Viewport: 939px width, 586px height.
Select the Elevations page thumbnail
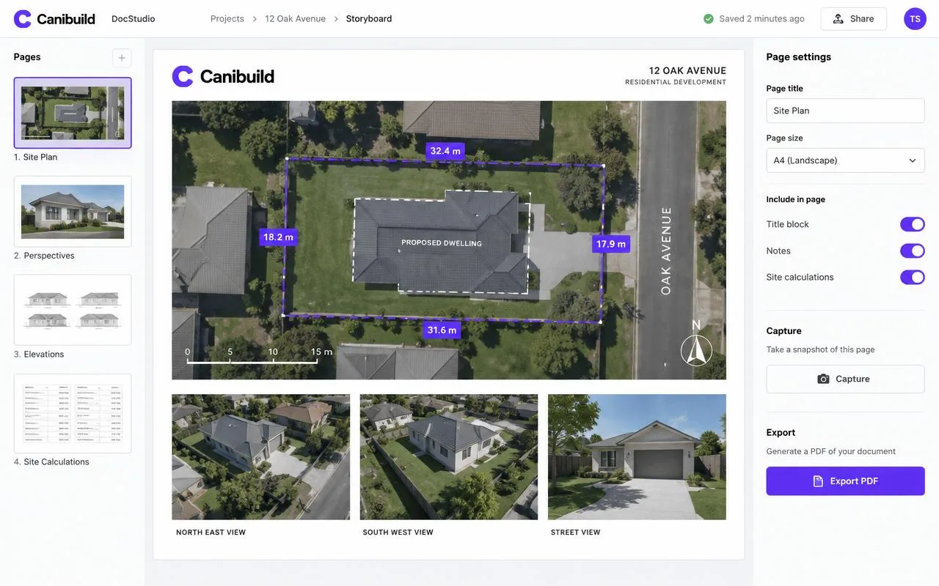(73, 310)
